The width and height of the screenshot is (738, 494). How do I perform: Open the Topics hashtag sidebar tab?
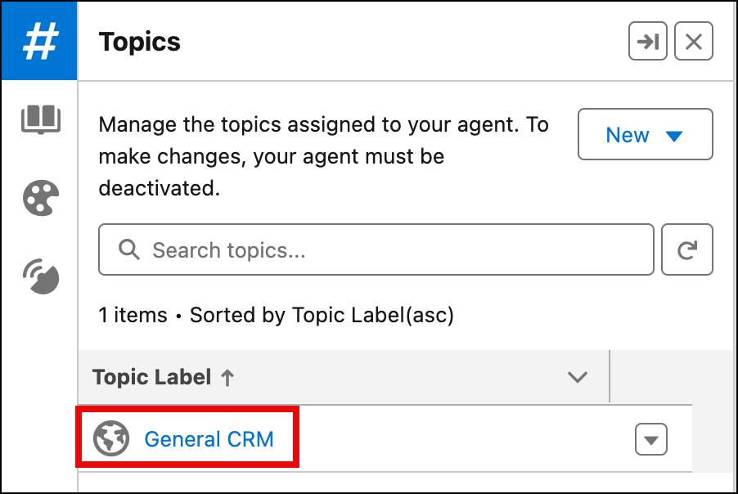[39, 41]
